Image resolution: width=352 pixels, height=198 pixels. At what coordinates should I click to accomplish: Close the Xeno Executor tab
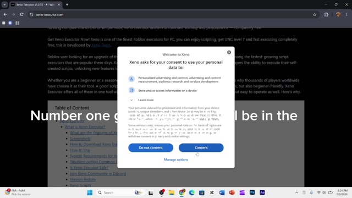[x=59, y=4]
